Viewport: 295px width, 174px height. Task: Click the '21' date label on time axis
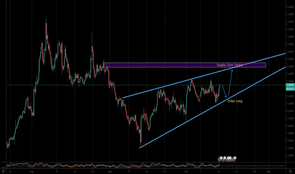pos(236,171)
